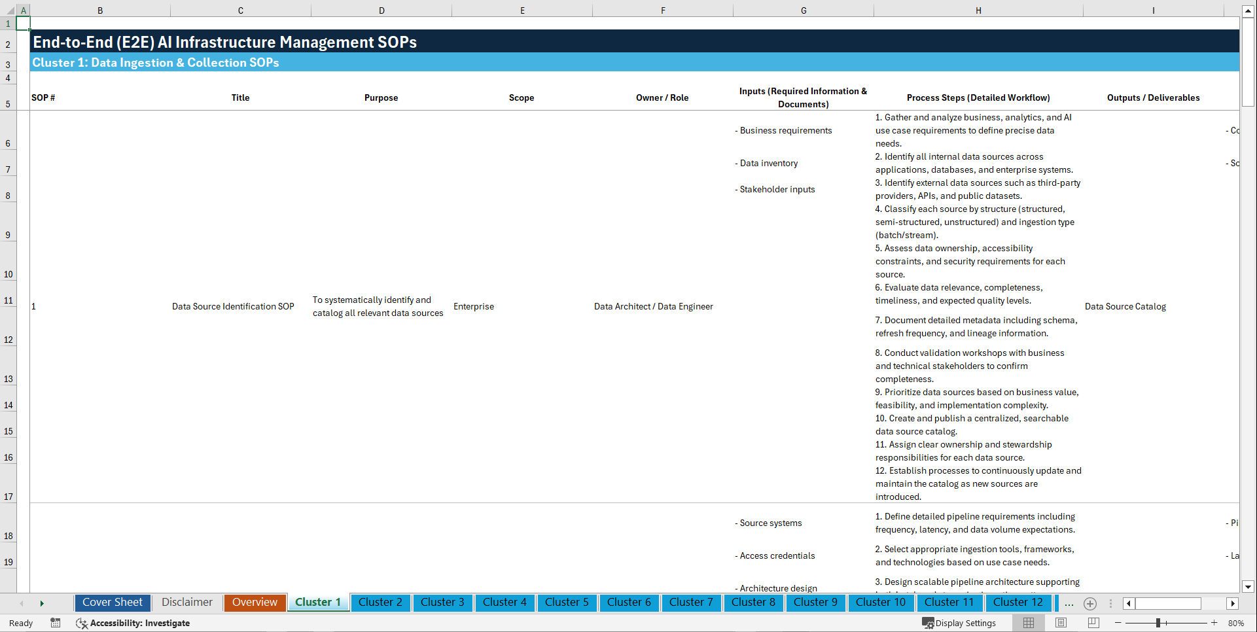Go to the Cover Sheet tab
The image size is (1257, 632).
tap(112, 603)
